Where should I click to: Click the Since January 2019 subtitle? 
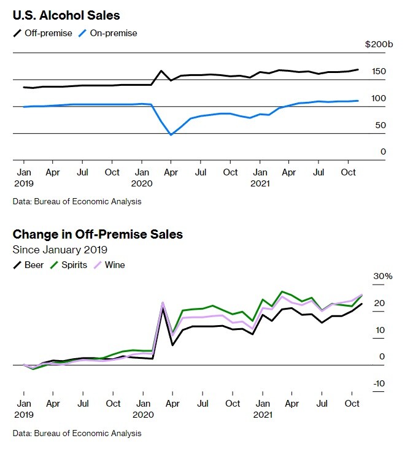click(x=60, y=250)
